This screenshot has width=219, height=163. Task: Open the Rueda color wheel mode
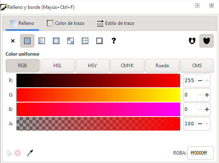(x=162, y=66)
